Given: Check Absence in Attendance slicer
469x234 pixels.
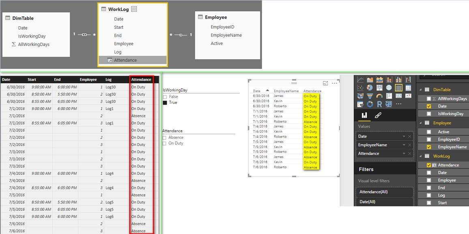Looking at the screenshot, I should pos(165,137).
